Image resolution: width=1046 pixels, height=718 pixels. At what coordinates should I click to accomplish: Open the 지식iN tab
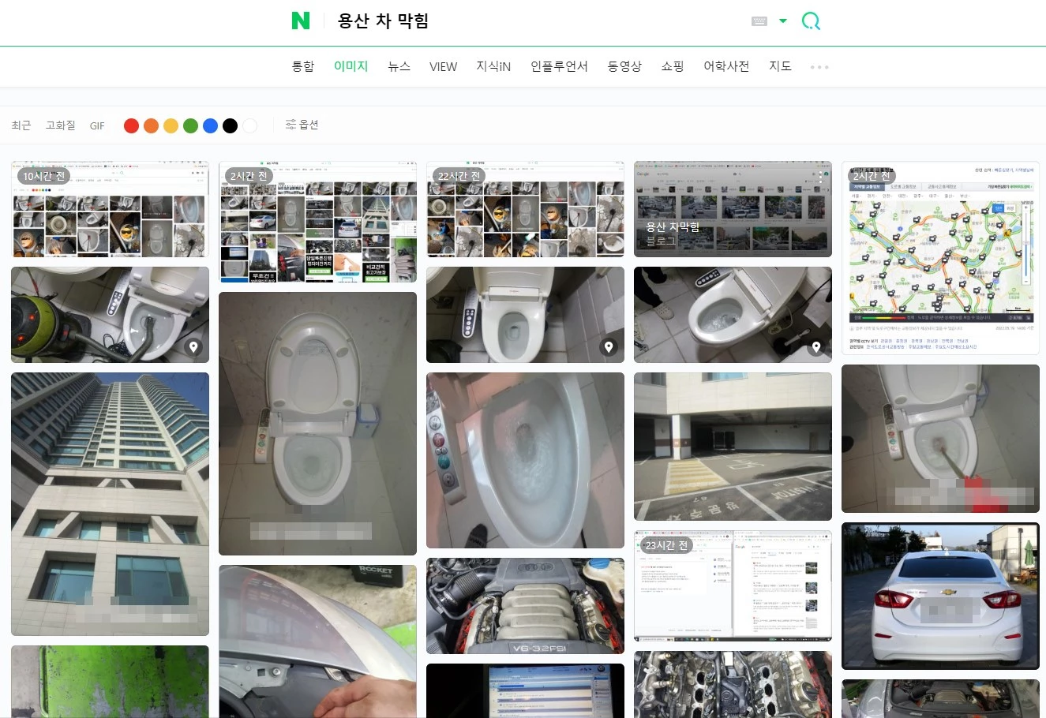[x=493, y=66]
